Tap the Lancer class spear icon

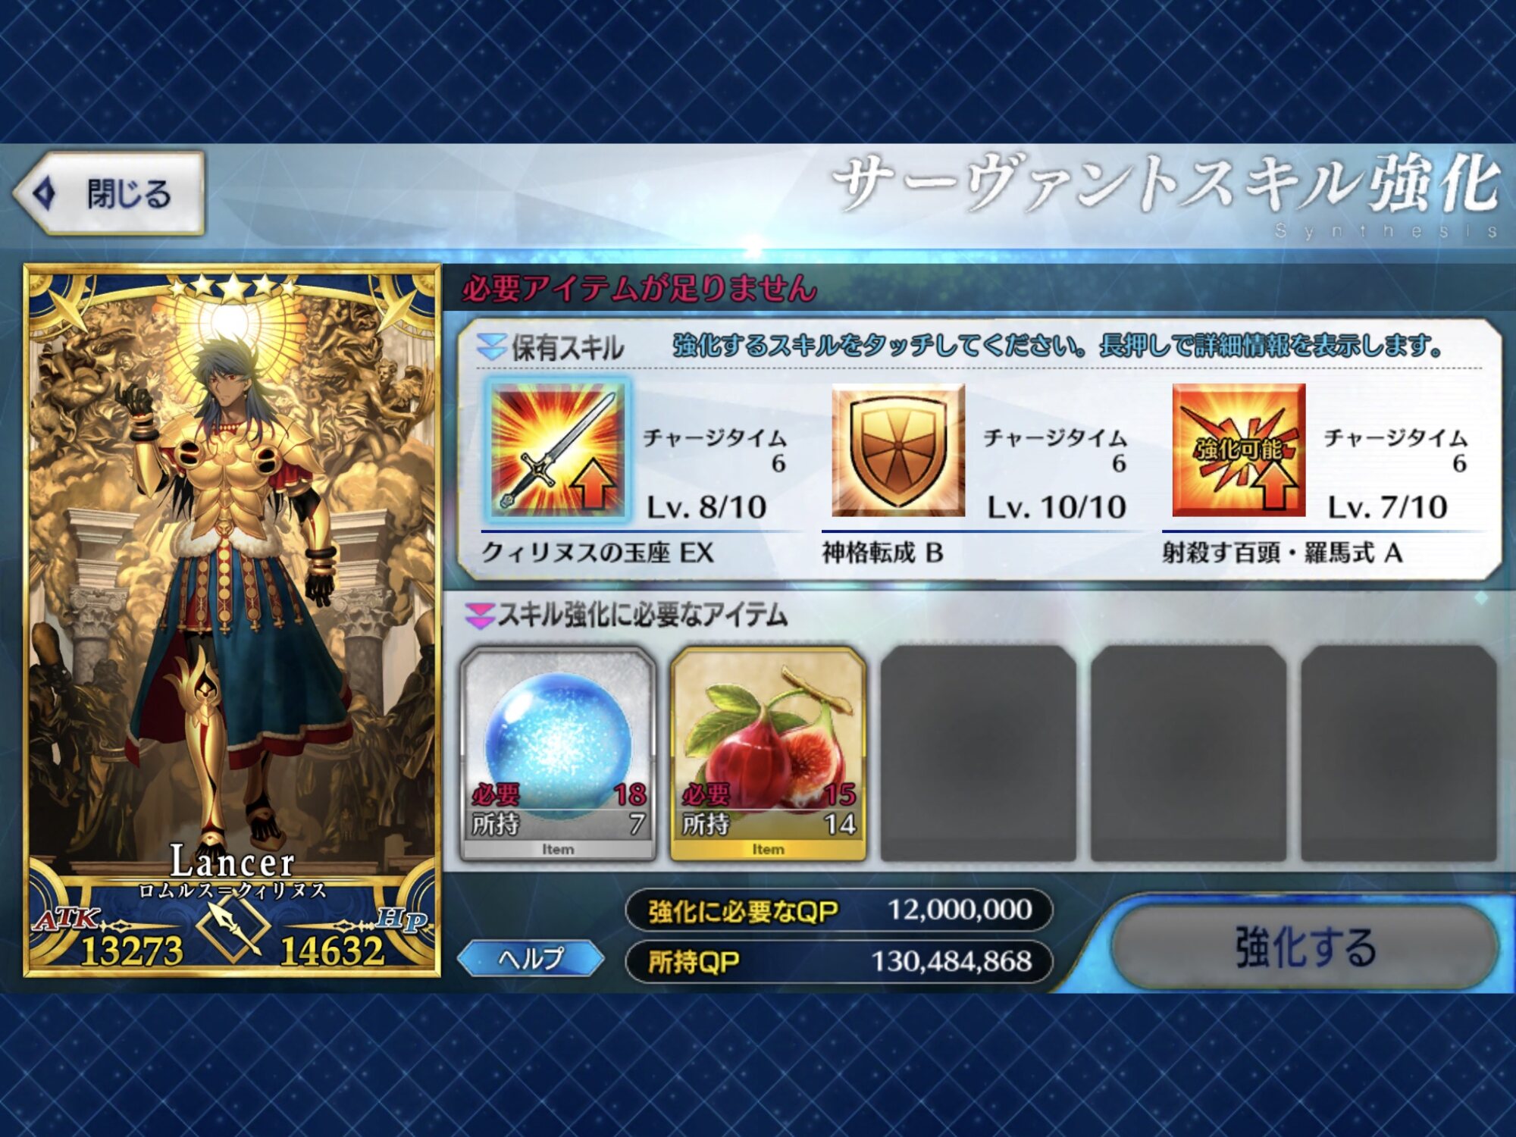click(x=233, y=926)
